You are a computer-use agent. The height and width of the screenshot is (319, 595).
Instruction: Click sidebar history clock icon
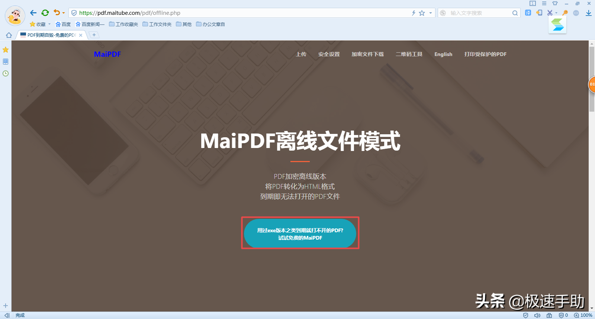(6, 73)
